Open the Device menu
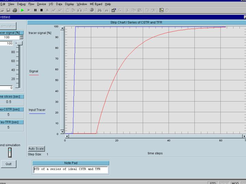The width and height of the screenshot is (246, 184). (x=41, y=4)
